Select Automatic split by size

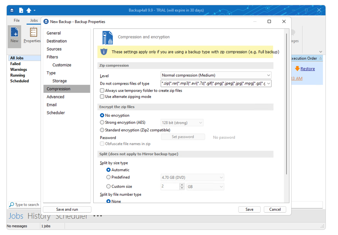[x=109, y=170]
